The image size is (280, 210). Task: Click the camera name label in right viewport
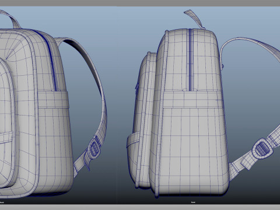193,202
